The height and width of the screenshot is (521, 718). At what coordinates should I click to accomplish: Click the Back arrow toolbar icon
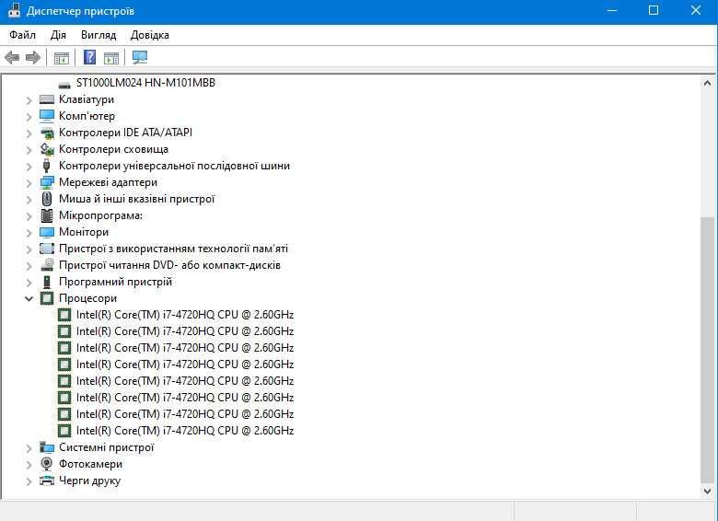point(12,58)
